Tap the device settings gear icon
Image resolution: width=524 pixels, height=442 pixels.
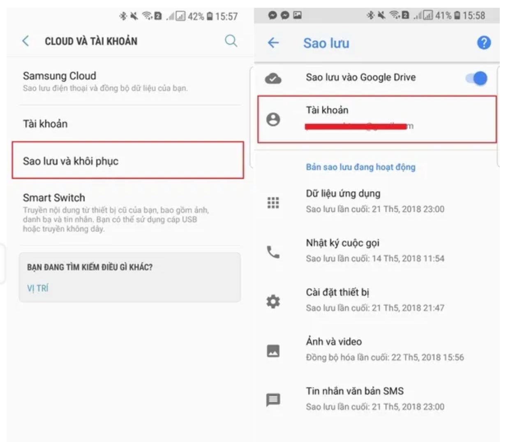(x=273, y=301)
